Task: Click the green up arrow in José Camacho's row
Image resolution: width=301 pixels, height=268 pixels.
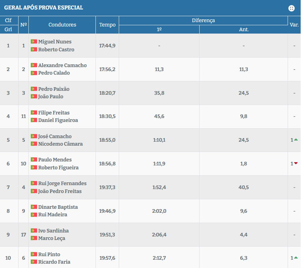Action: [x=296, y=140]
